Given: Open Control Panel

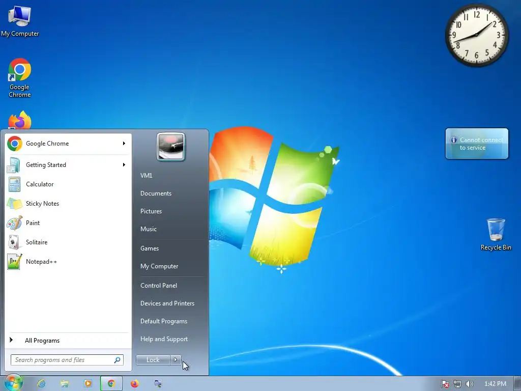Looking at the screenshot, I should pos(159,286).
